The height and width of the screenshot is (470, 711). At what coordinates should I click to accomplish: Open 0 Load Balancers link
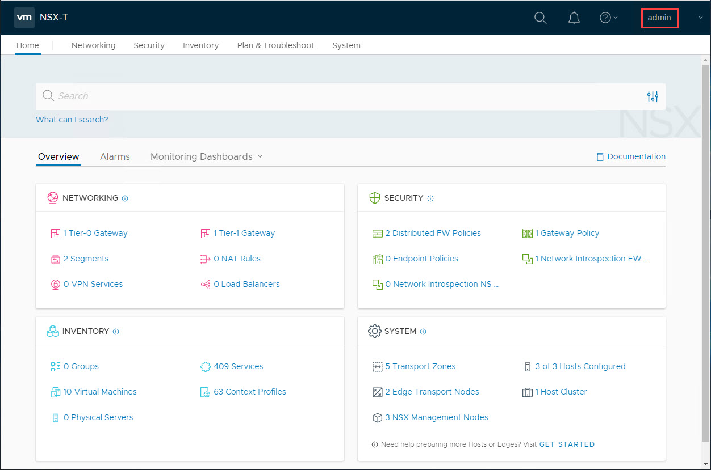click(246, 284)
